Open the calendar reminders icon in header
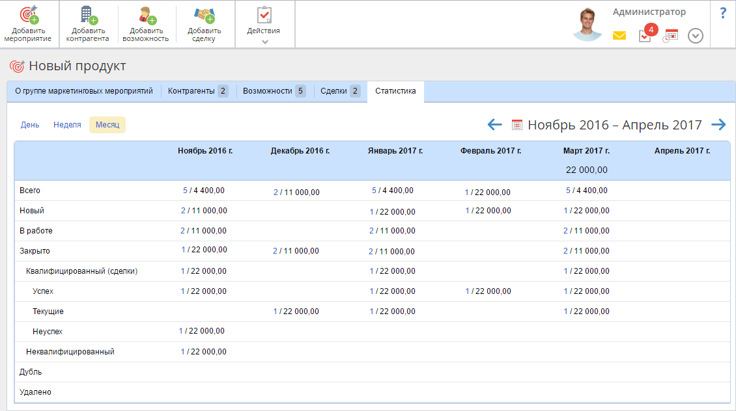Screen dimensions: 736x411 [670, 36]
